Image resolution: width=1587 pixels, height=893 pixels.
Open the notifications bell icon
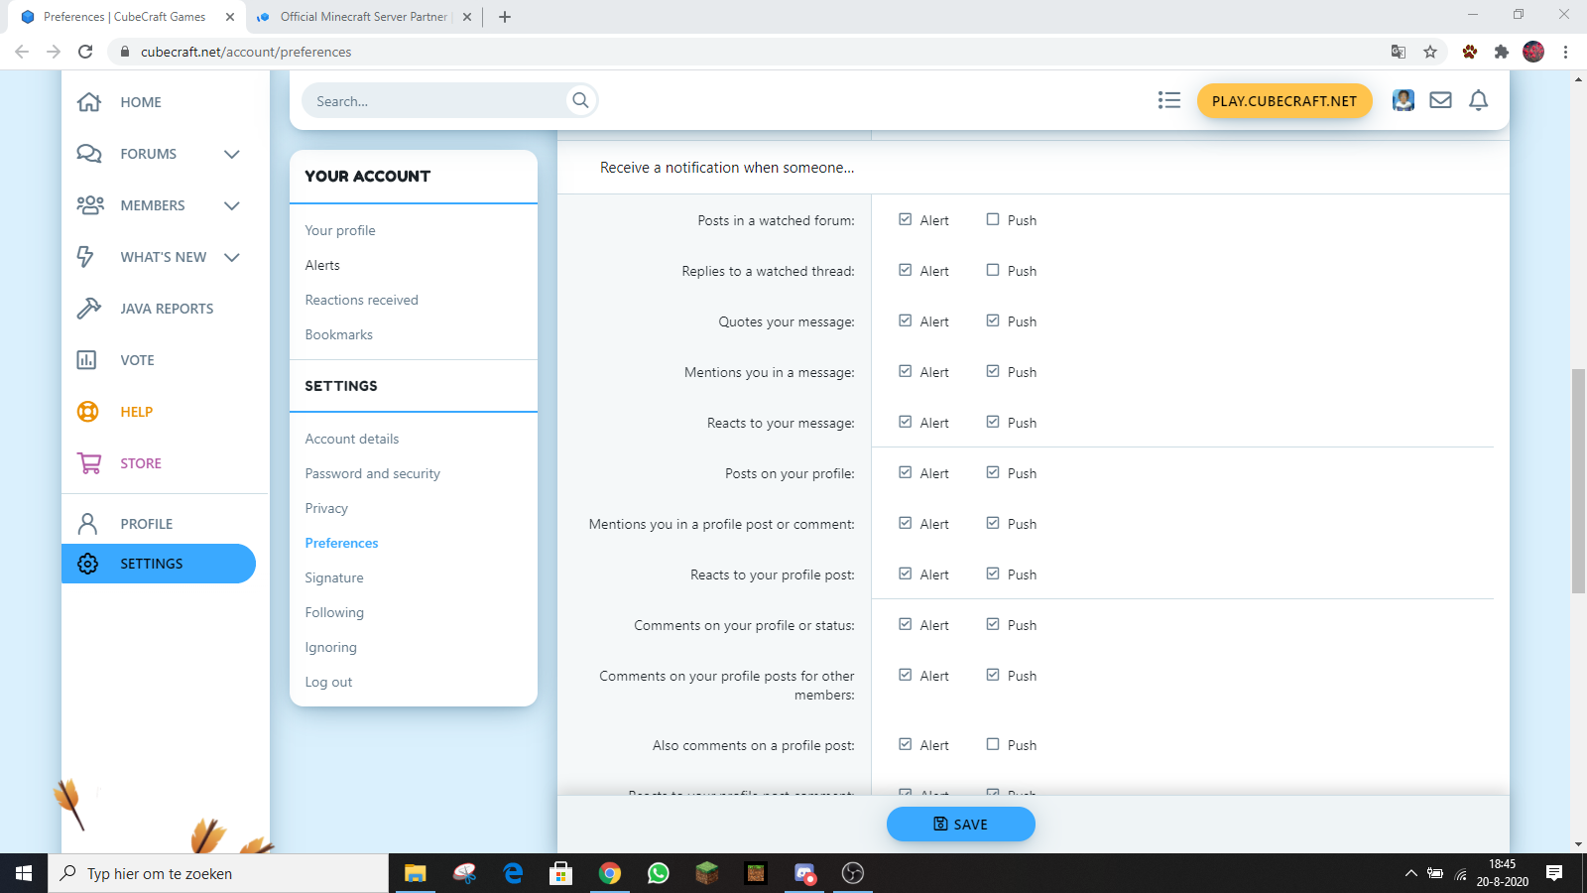click(x=1478, y=100)
